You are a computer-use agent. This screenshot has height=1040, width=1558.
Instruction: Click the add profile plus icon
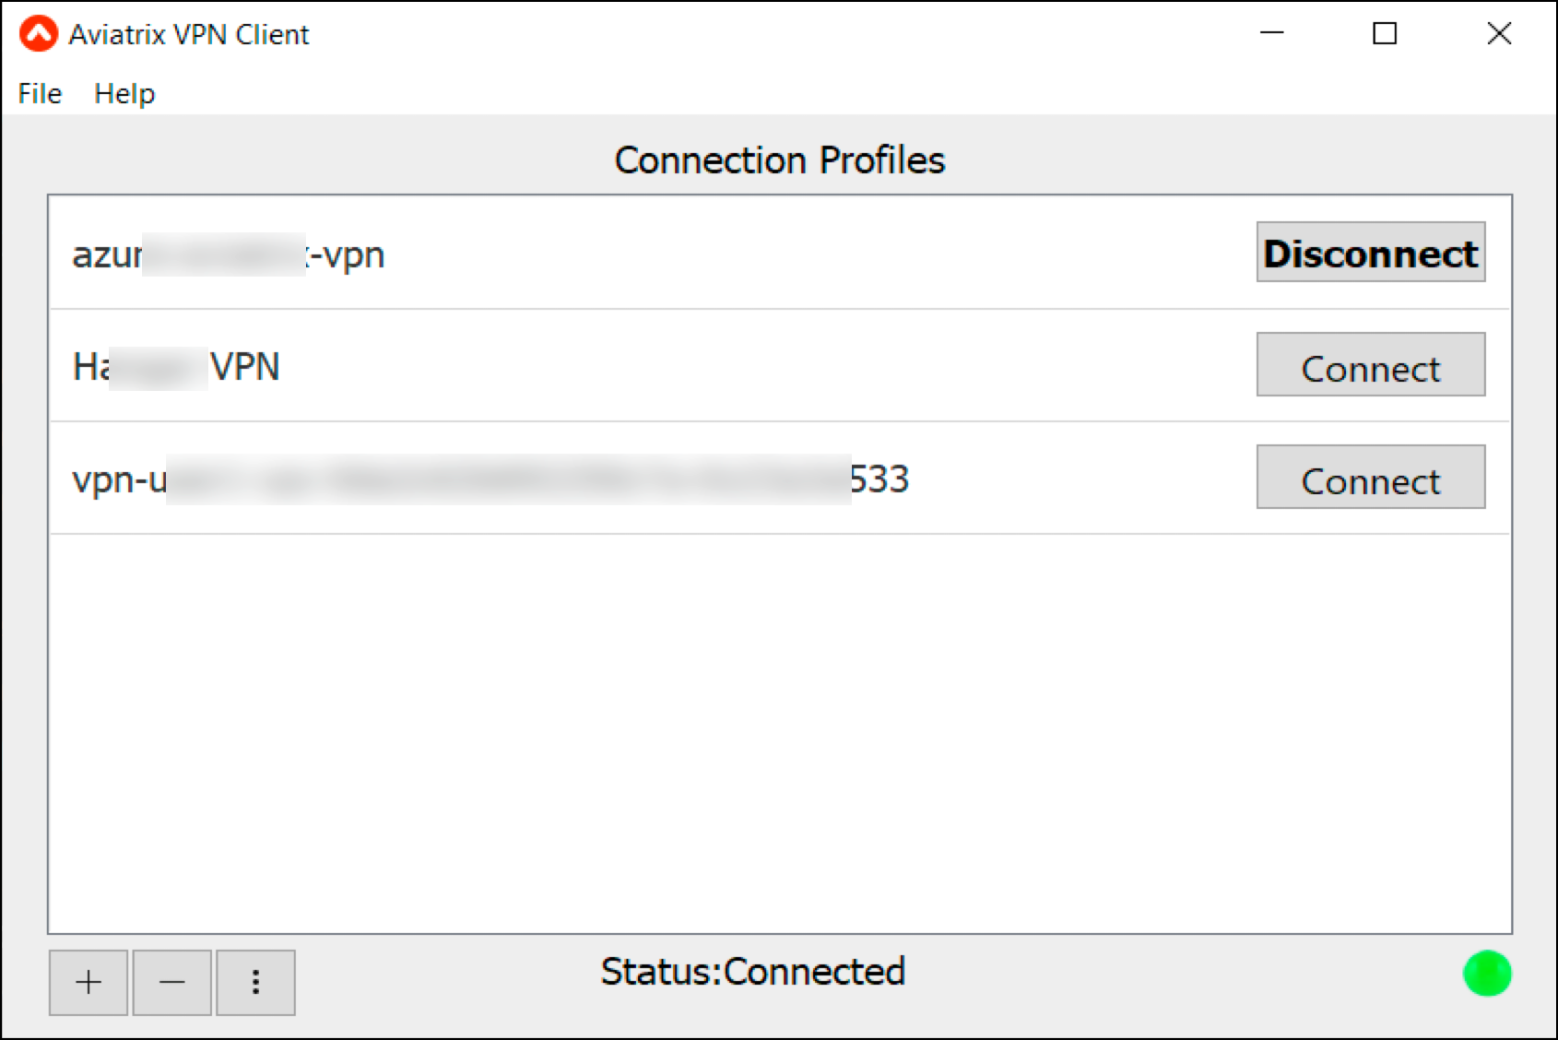[x=88, y=982]
